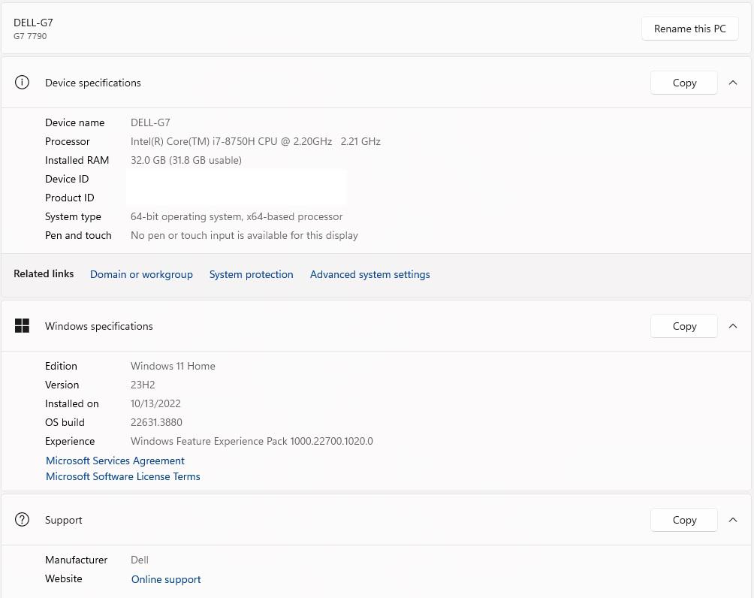This screenshot has height=598, width=754.
Task: Click the 32.0 GB installed RAM value
Action: (185, 160)
